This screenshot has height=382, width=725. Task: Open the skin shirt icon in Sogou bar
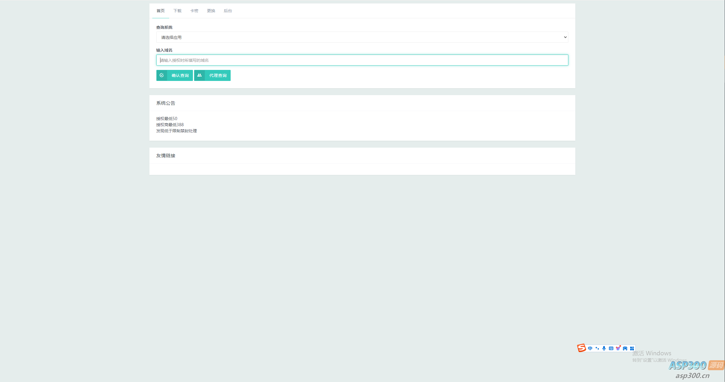pyautogui.click(x=618, y=348)
